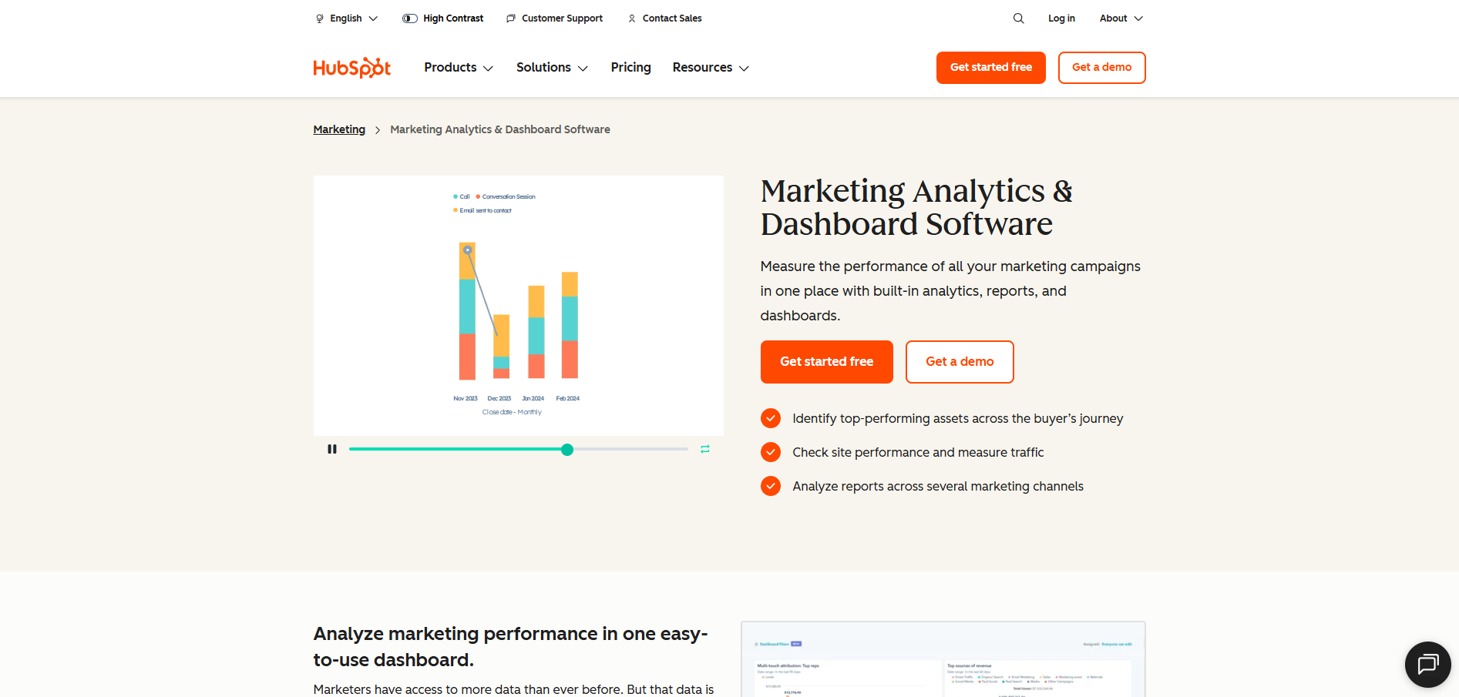Click the breadcrumb separator chevron
Image resolution: width=1459 pixels, height=697 pixels.
pyautogui.click(x=378, y=130)
